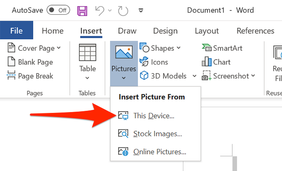Click the purple Save icon

(82, 11)
